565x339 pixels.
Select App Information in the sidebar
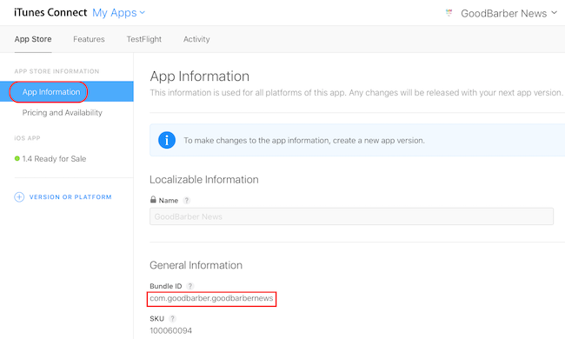(x=67, y=91)
